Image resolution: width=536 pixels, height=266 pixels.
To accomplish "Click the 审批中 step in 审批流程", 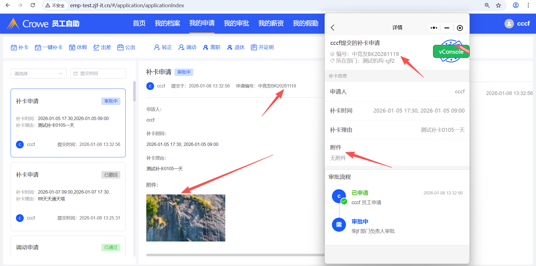I will pos(360,221).
